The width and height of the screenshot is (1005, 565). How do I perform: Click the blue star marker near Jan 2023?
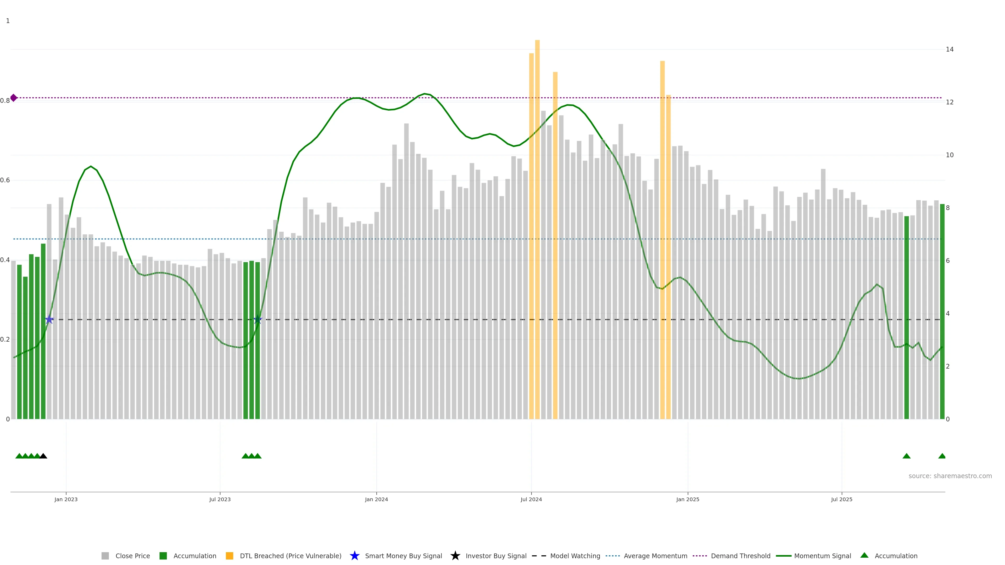[x=49, y=320]
